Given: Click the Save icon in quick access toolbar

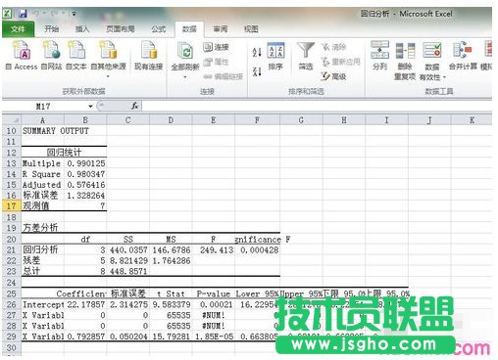Looking at the screenshot, I should [x=23, y=14].
